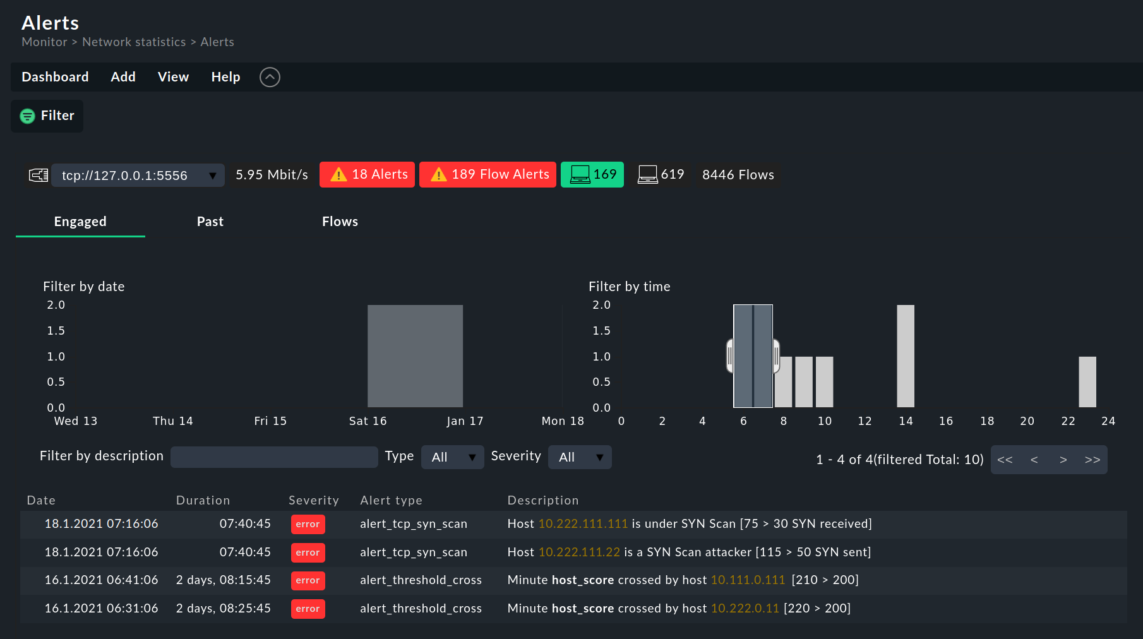
Task: Click the warning triangle in 18 Alerts
Action: [x=338, y=175]
